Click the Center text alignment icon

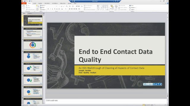pos(72,9)
